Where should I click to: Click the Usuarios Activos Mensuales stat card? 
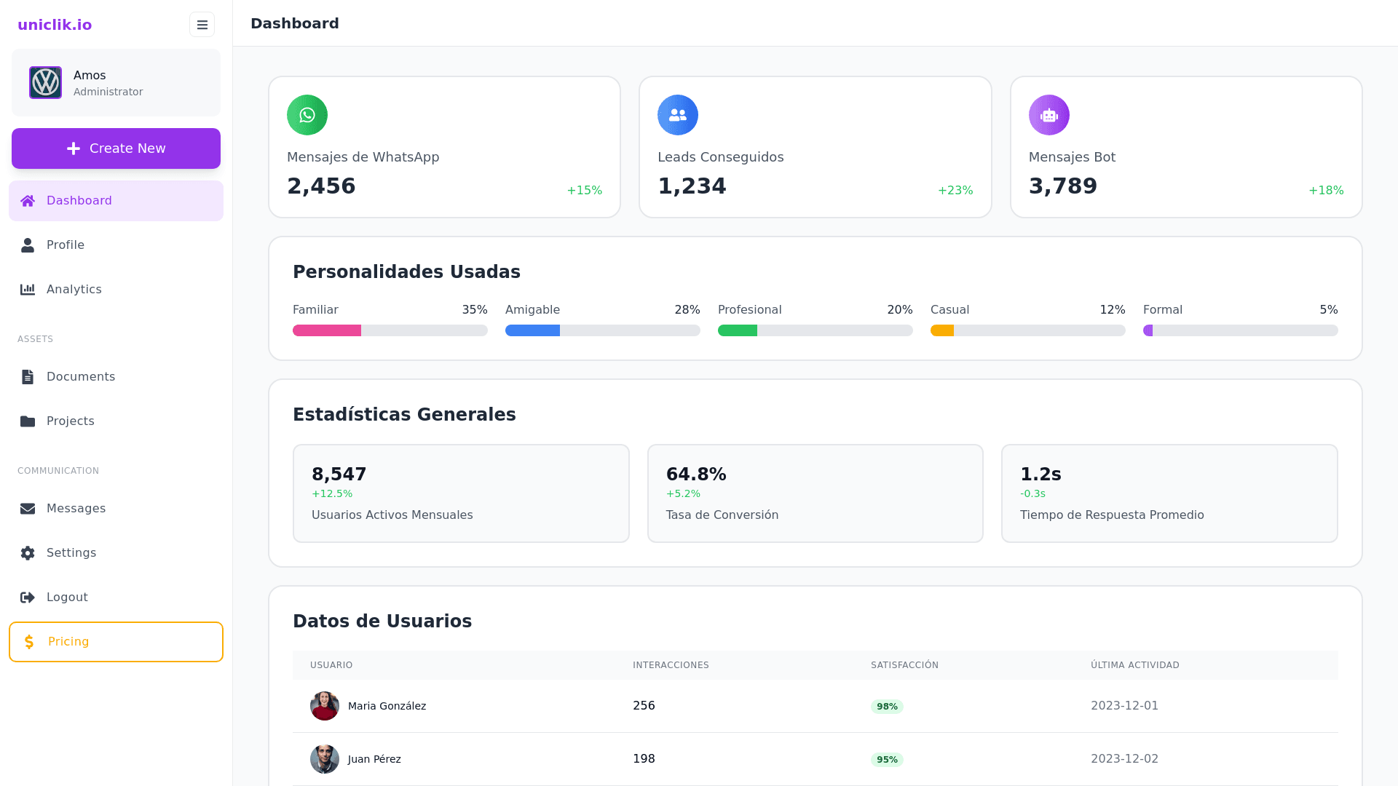(x=460, y=493)
